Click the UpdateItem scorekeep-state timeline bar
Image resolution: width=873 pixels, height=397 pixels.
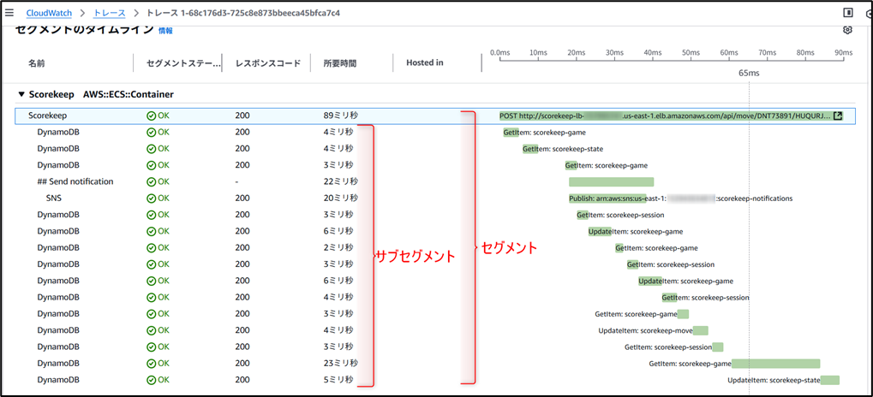click(829, 380)
